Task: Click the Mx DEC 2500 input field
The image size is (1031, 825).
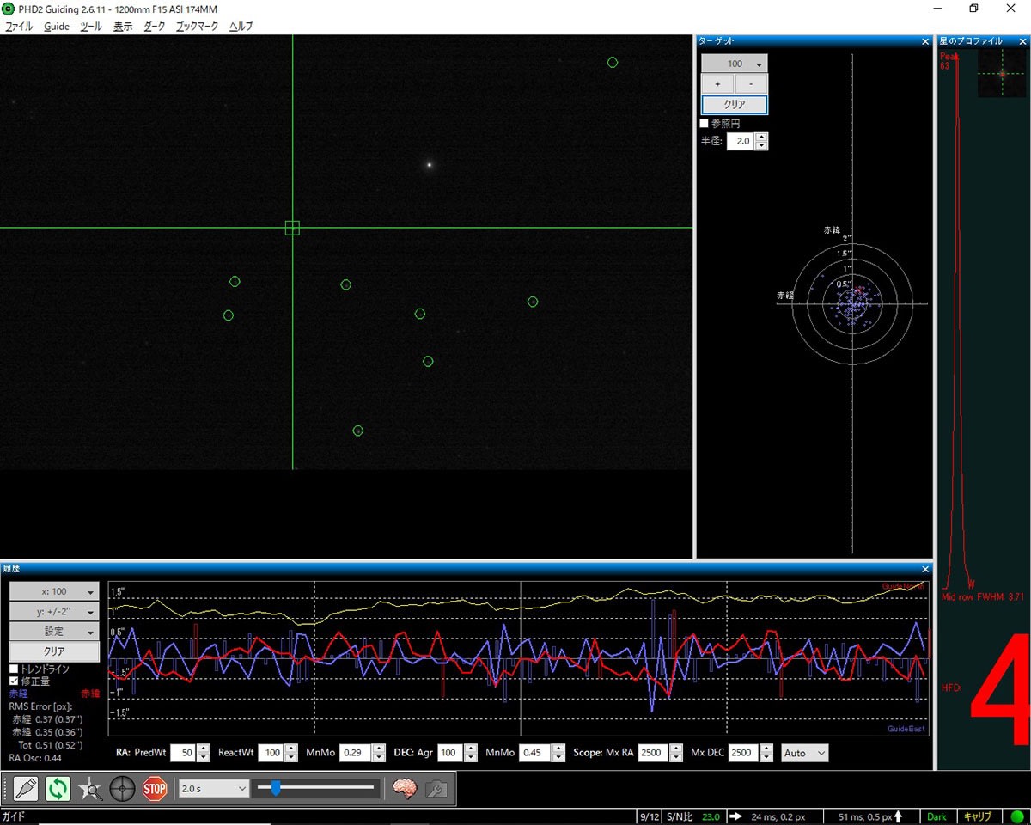Action: tap(744, 753)
